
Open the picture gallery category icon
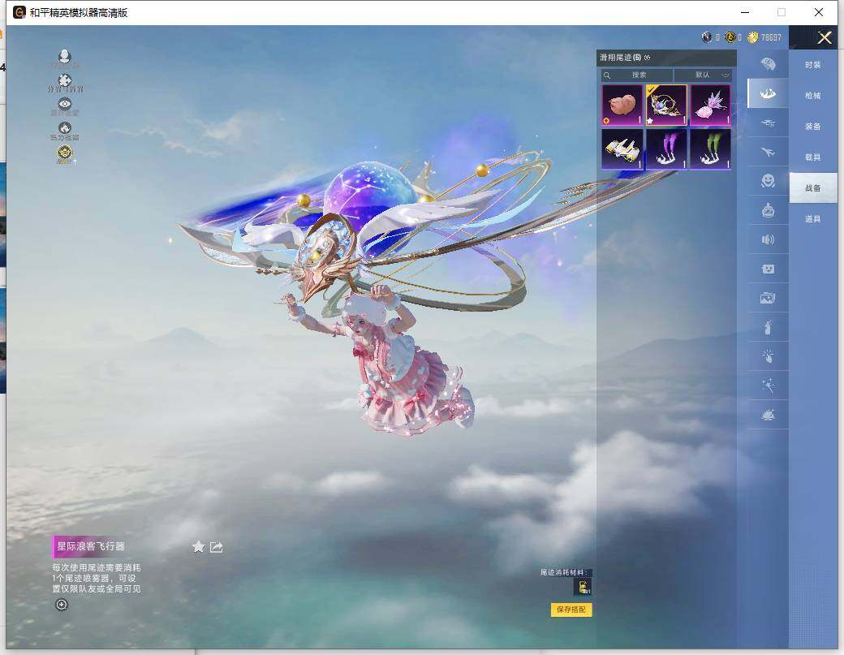click(x=768, y=298)
